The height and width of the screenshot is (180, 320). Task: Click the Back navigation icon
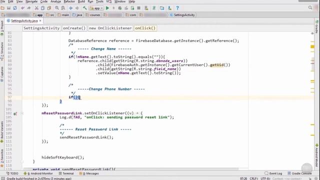click(x=70, y=8)
